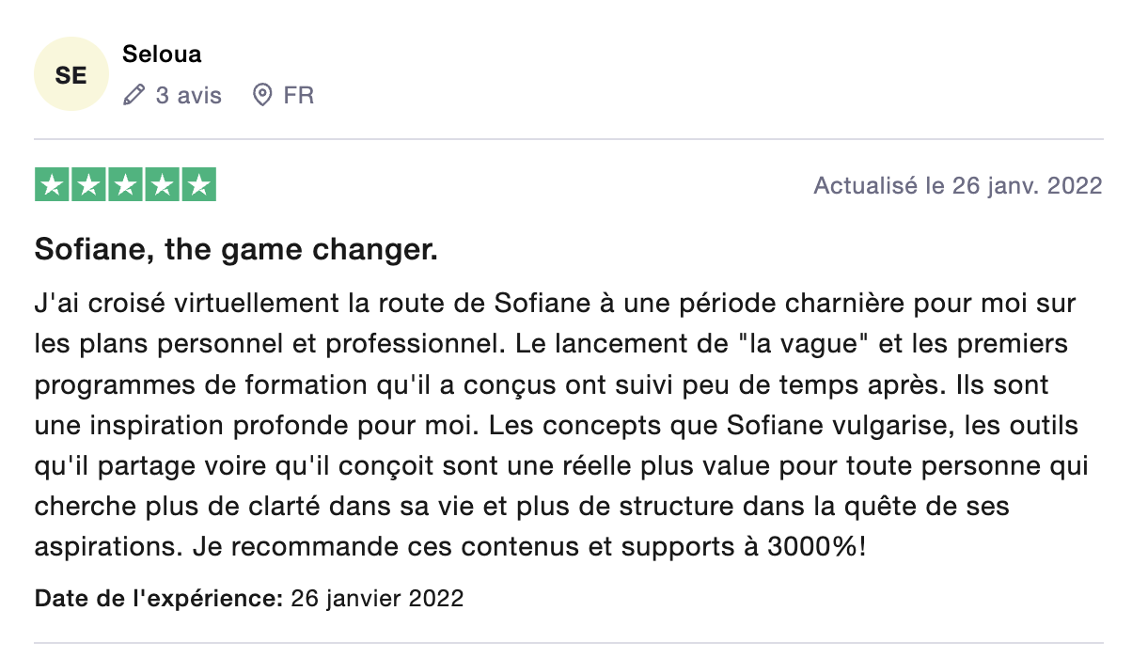Viewport: 1132px width, 658px height.
Task: Click the location pin icon
Action: point(262,95)
